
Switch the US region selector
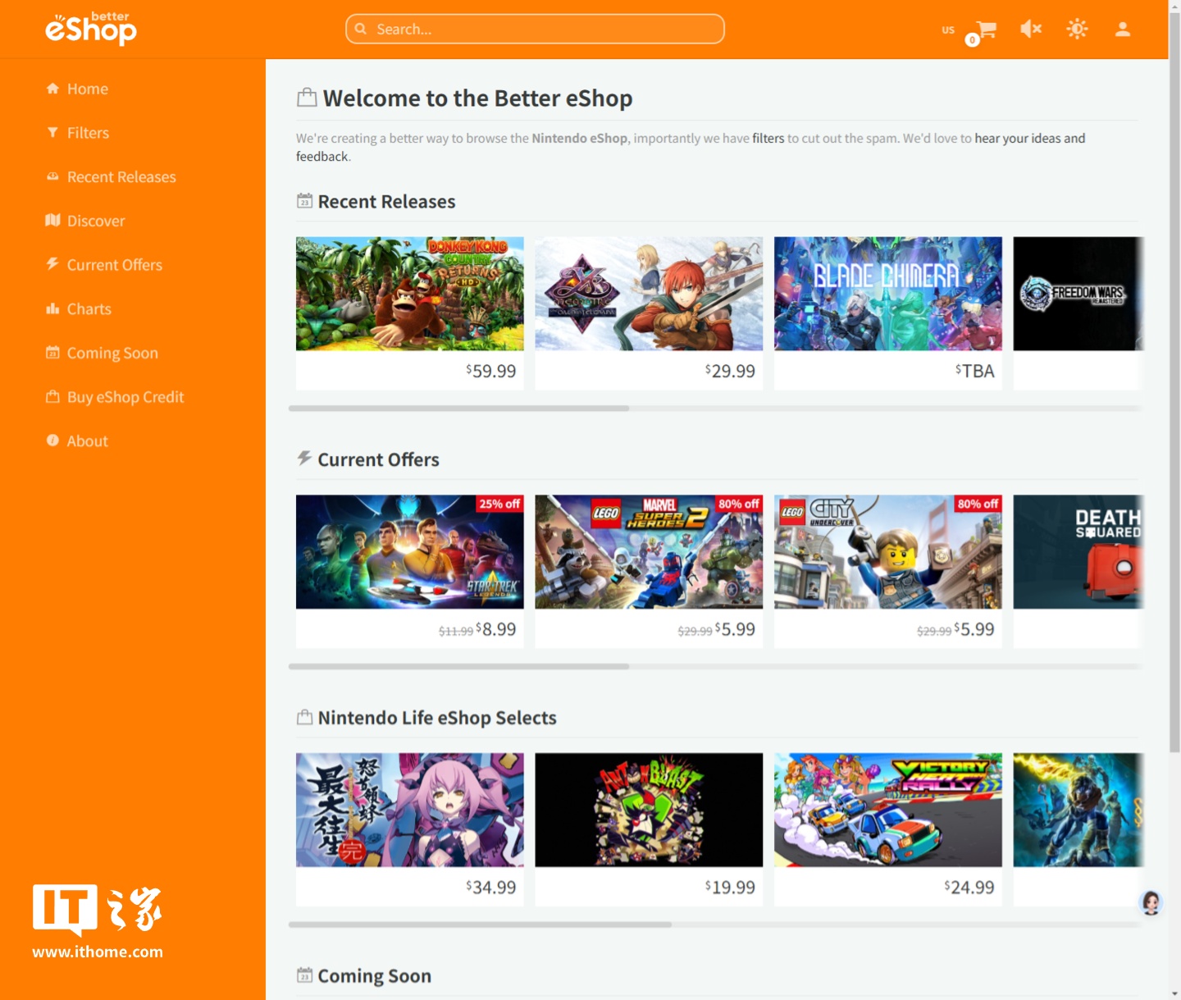point(947,30)
